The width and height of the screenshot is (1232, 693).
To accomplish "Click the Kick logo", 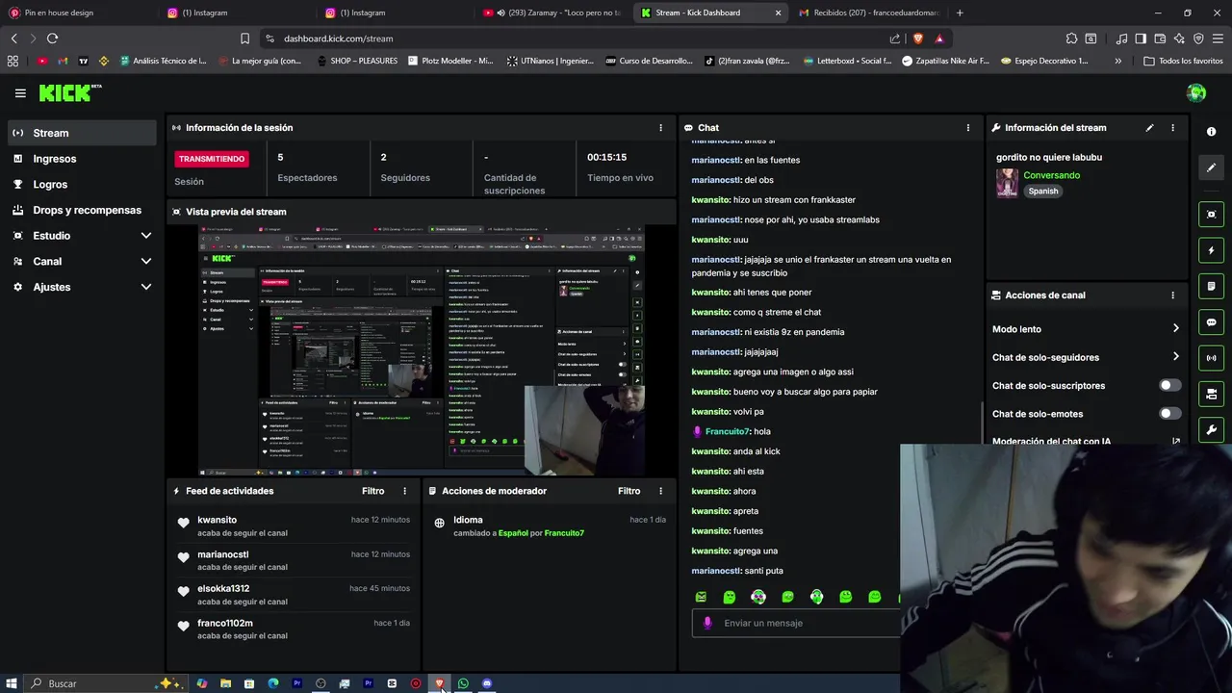I will click(x=69, y=92).
